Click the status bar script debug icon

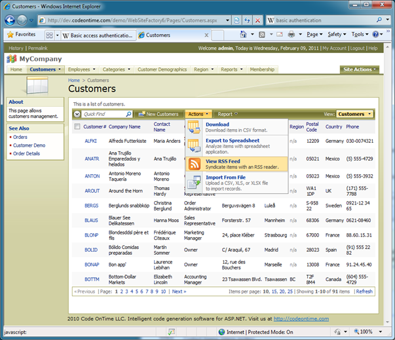click(172, 332)
